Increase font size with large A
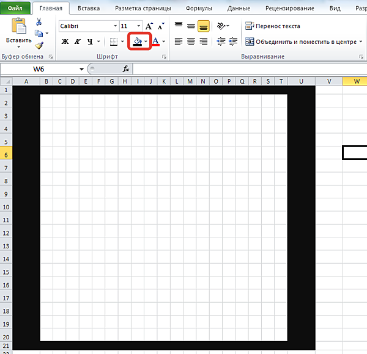 149,26
